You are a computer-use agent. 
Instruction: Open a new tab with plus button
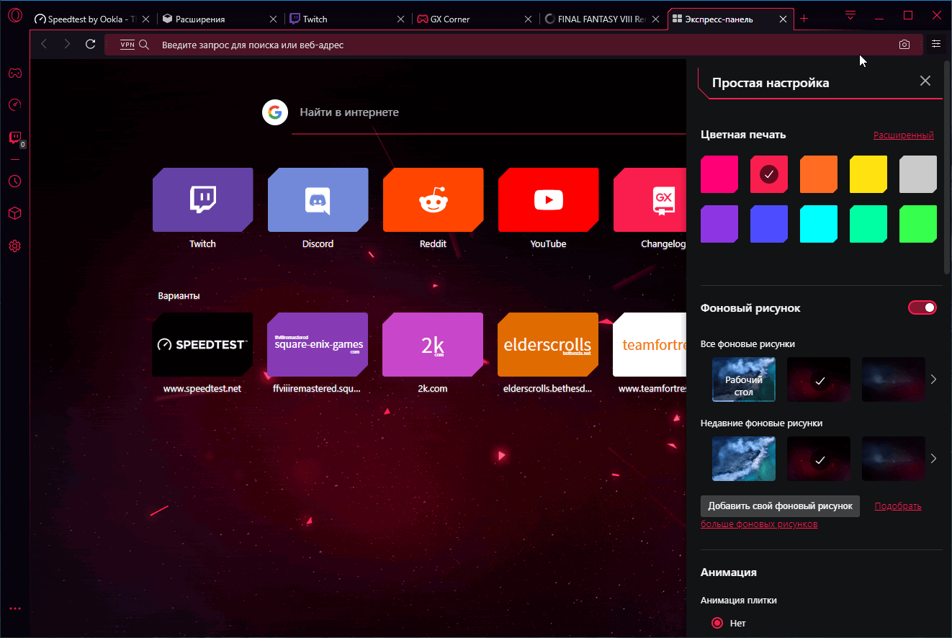[804, 19]
